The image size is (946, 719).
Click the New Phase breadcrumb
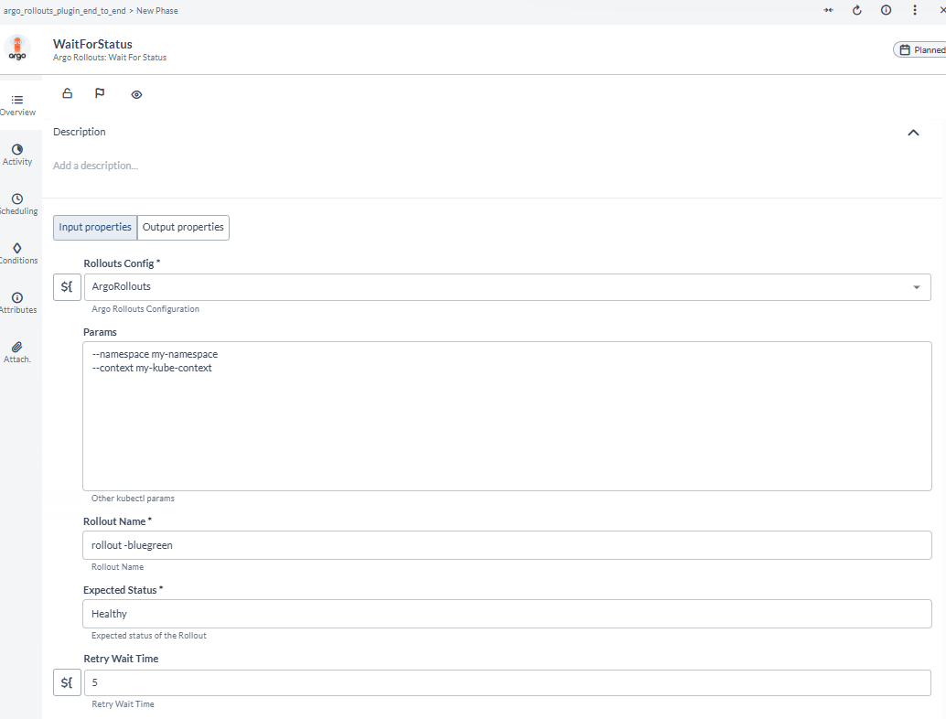pos(156,11)
